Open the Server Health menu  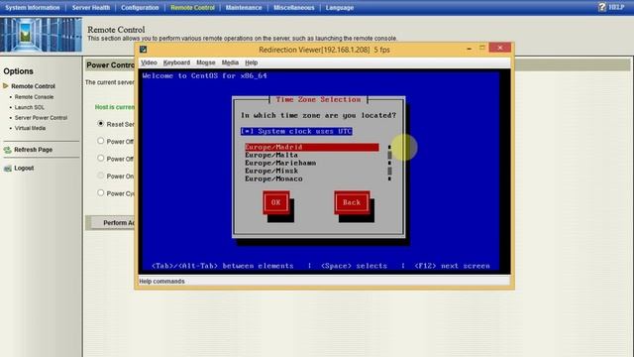pyautogui.click(x=90, y=7)
